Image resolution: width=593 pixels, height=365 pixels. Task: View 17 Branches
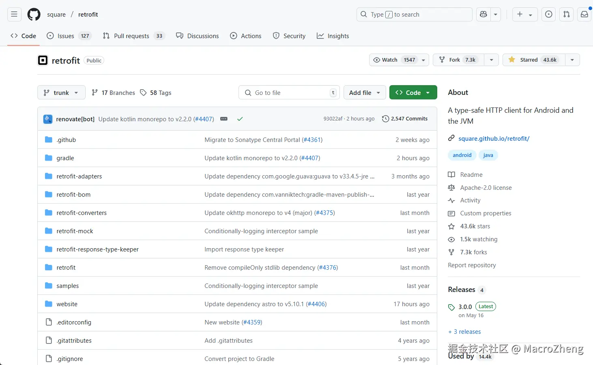(x=113, y=92)
